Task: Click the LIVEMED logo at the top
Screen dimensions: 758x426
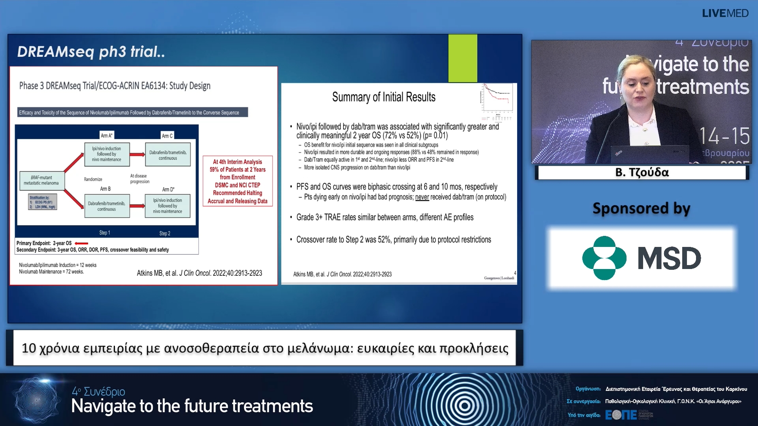Action: (x=725, y=13)
